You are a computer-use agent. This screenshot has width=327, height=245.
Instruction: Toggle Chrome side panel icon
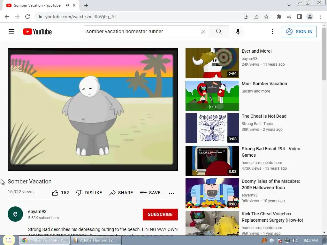pyautogui.click(x=300, y=17)
